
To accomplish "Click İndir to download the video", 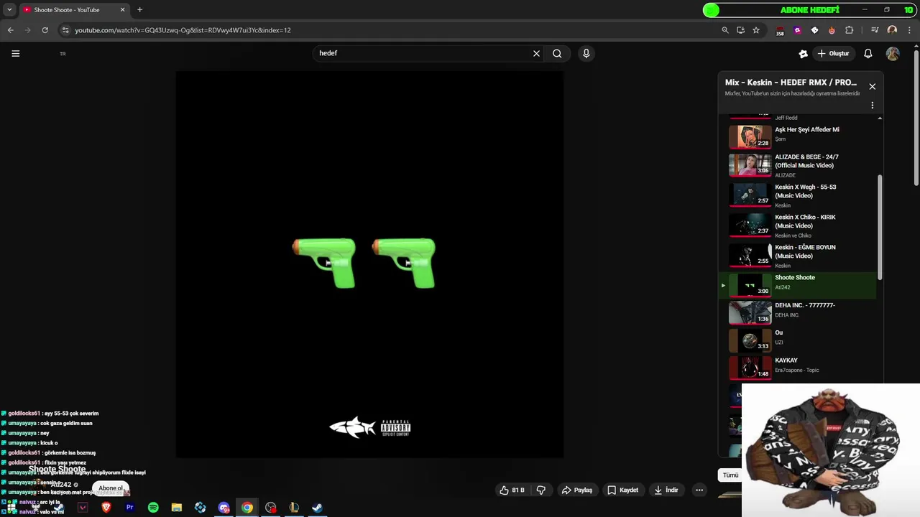I will tap(666, 490).
